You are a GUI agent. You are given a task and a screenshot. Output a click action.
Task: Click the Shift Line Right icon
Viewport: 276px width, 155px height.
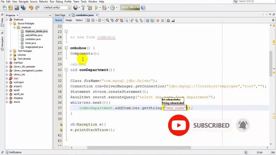[152, 20]
